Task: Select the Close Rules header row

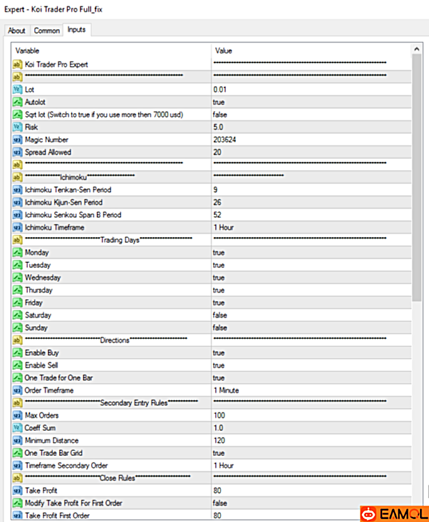Action: pyautogui.click(x=212, y=478)
